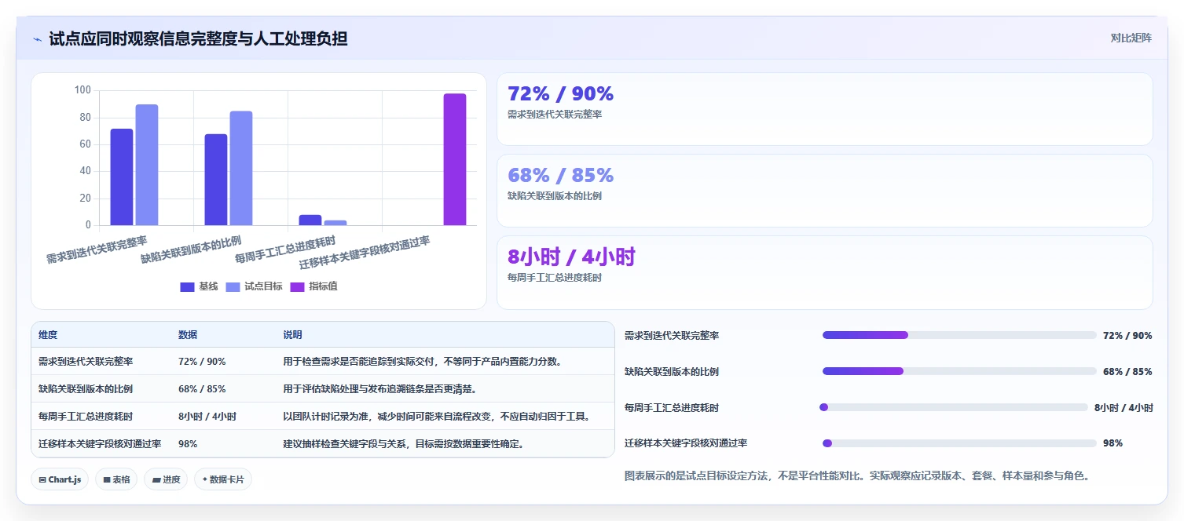Click the description starting 以团队计时记录为准

point(437,417)
